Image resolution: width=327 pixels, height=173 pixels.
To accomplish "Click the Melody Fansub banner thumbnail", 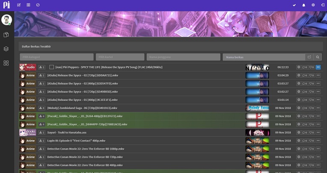I will pyautogui.click(x=257, y=108).
